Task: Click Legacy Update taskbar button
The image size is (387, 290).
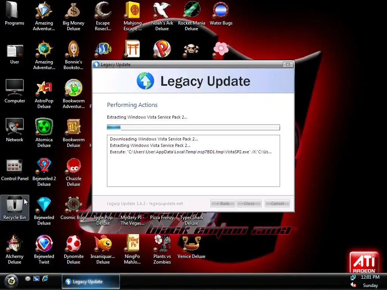Action: [91, 281]
